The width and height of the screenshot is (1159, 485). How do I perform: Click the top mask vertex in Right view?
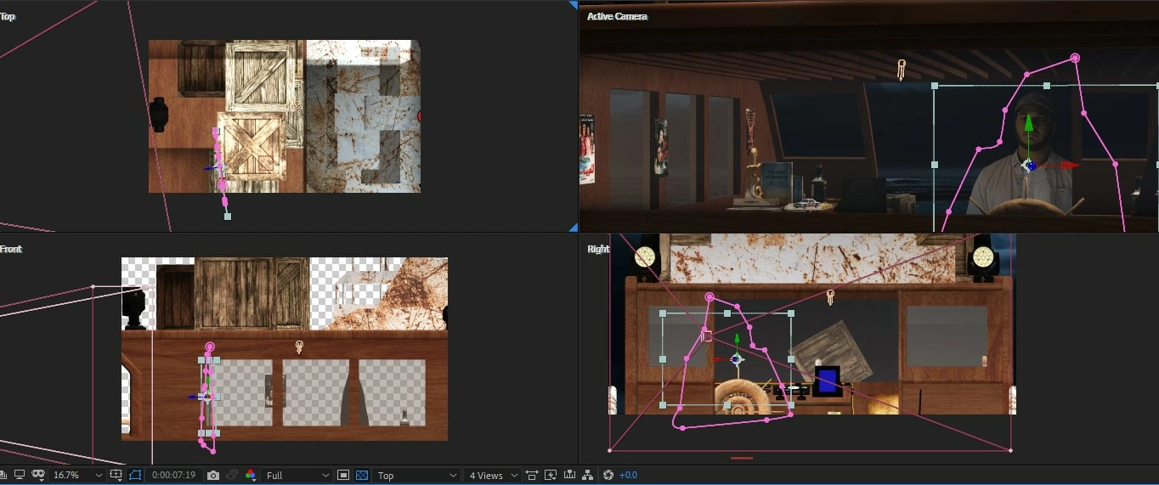[x=710, y=297]
